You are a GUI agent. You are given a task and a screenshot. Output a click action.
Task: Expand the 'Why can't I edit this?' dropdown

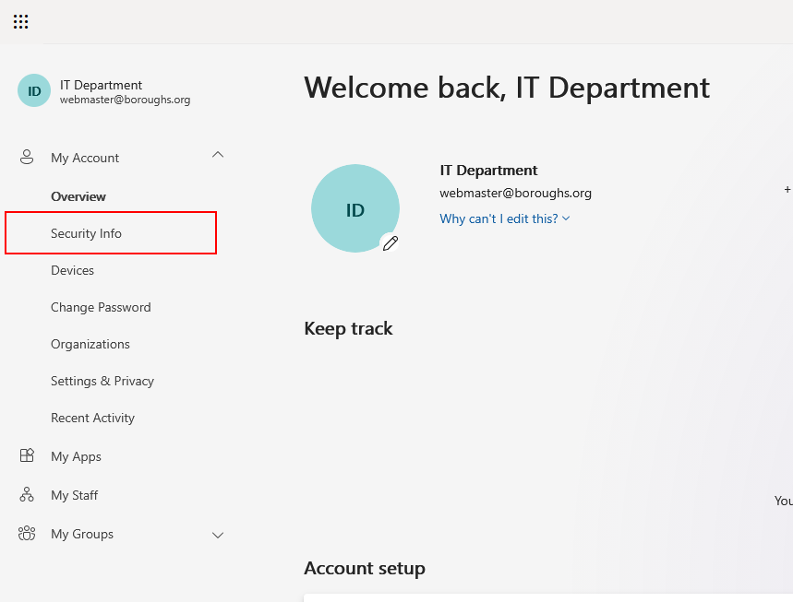(x=505, y=218)
